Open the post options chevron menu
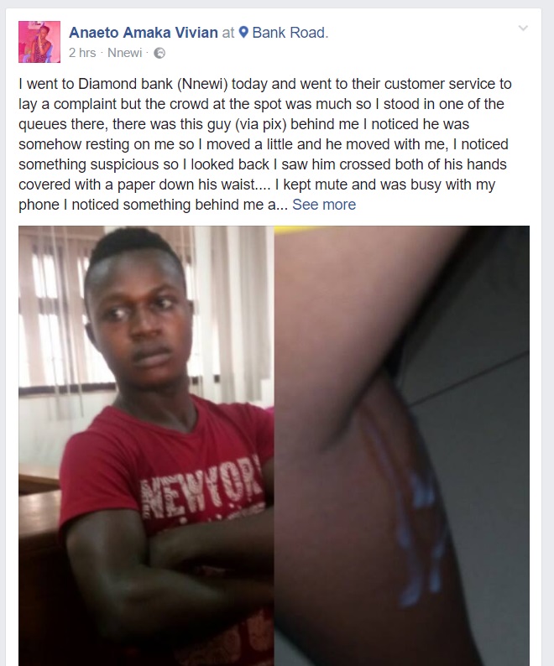Image resolution: width=554 pixels, height=666 pixels. point(523,29)
